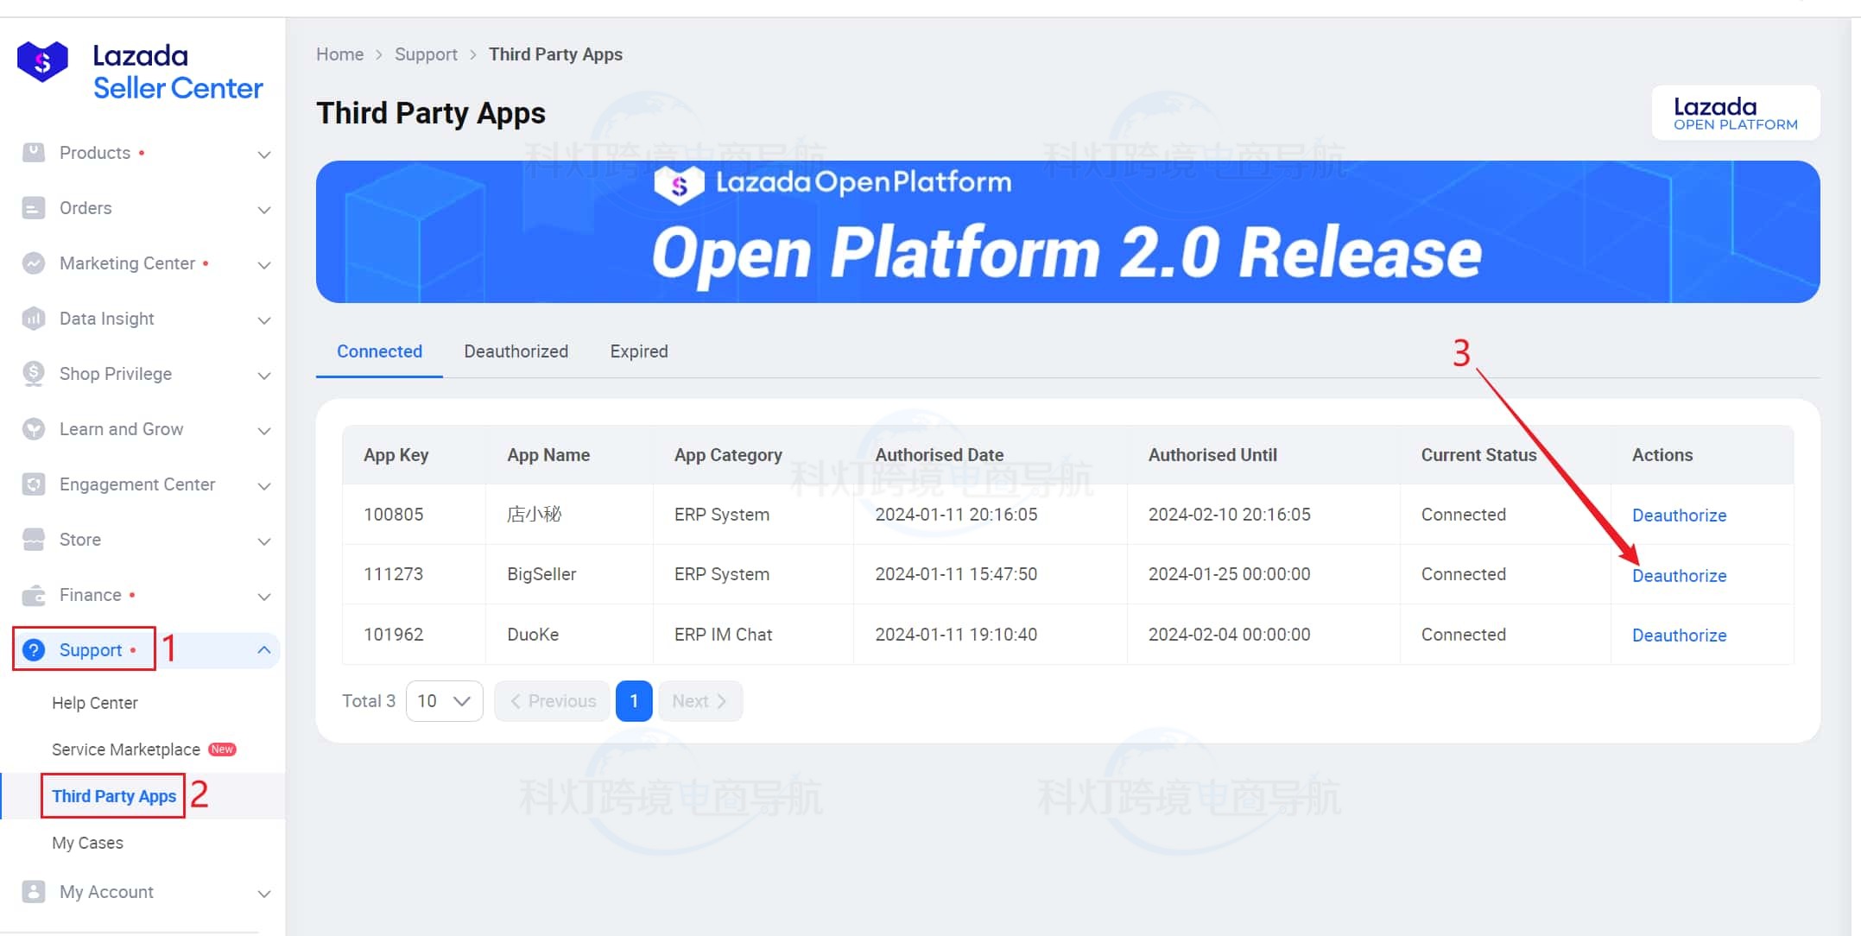Click the Next page button
The image size is (1861, 936).
699,701
